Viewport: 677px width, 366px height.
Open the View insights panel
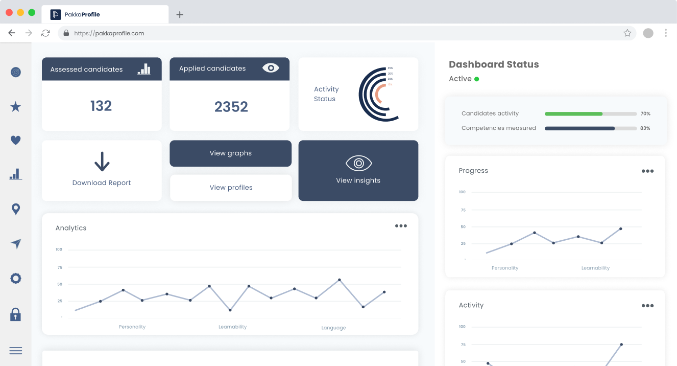(358, 171)
